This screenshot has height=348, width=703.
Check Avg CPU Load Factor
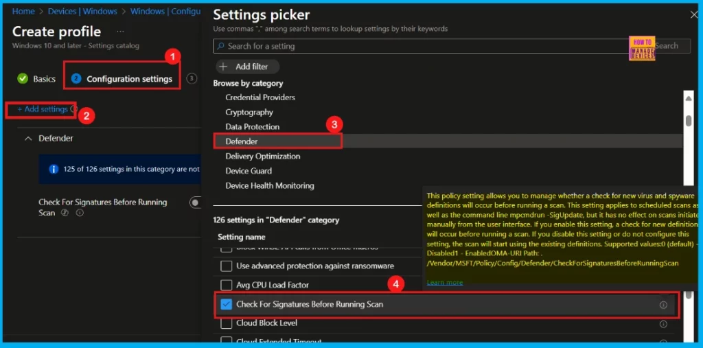click(227, 285)
